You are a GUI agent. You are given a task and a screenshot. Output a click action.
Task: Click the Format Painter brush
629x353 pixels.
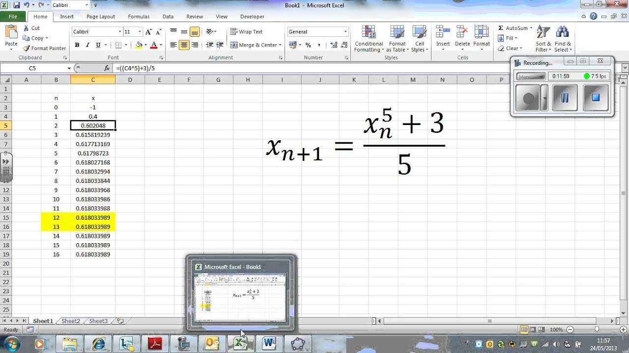[26, 48]
